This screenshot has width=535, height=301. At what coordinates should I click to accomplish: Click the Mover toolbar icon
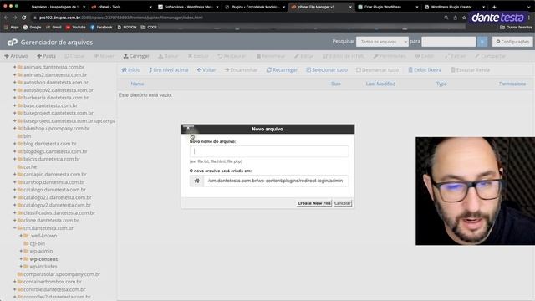coord(104,56)
